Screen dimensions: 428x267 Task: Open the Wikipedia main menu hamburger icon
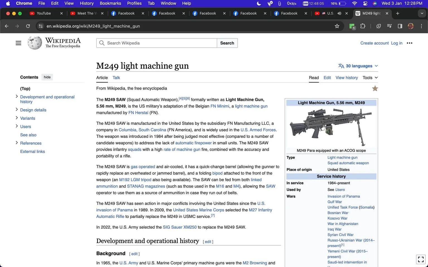point(18,43)
